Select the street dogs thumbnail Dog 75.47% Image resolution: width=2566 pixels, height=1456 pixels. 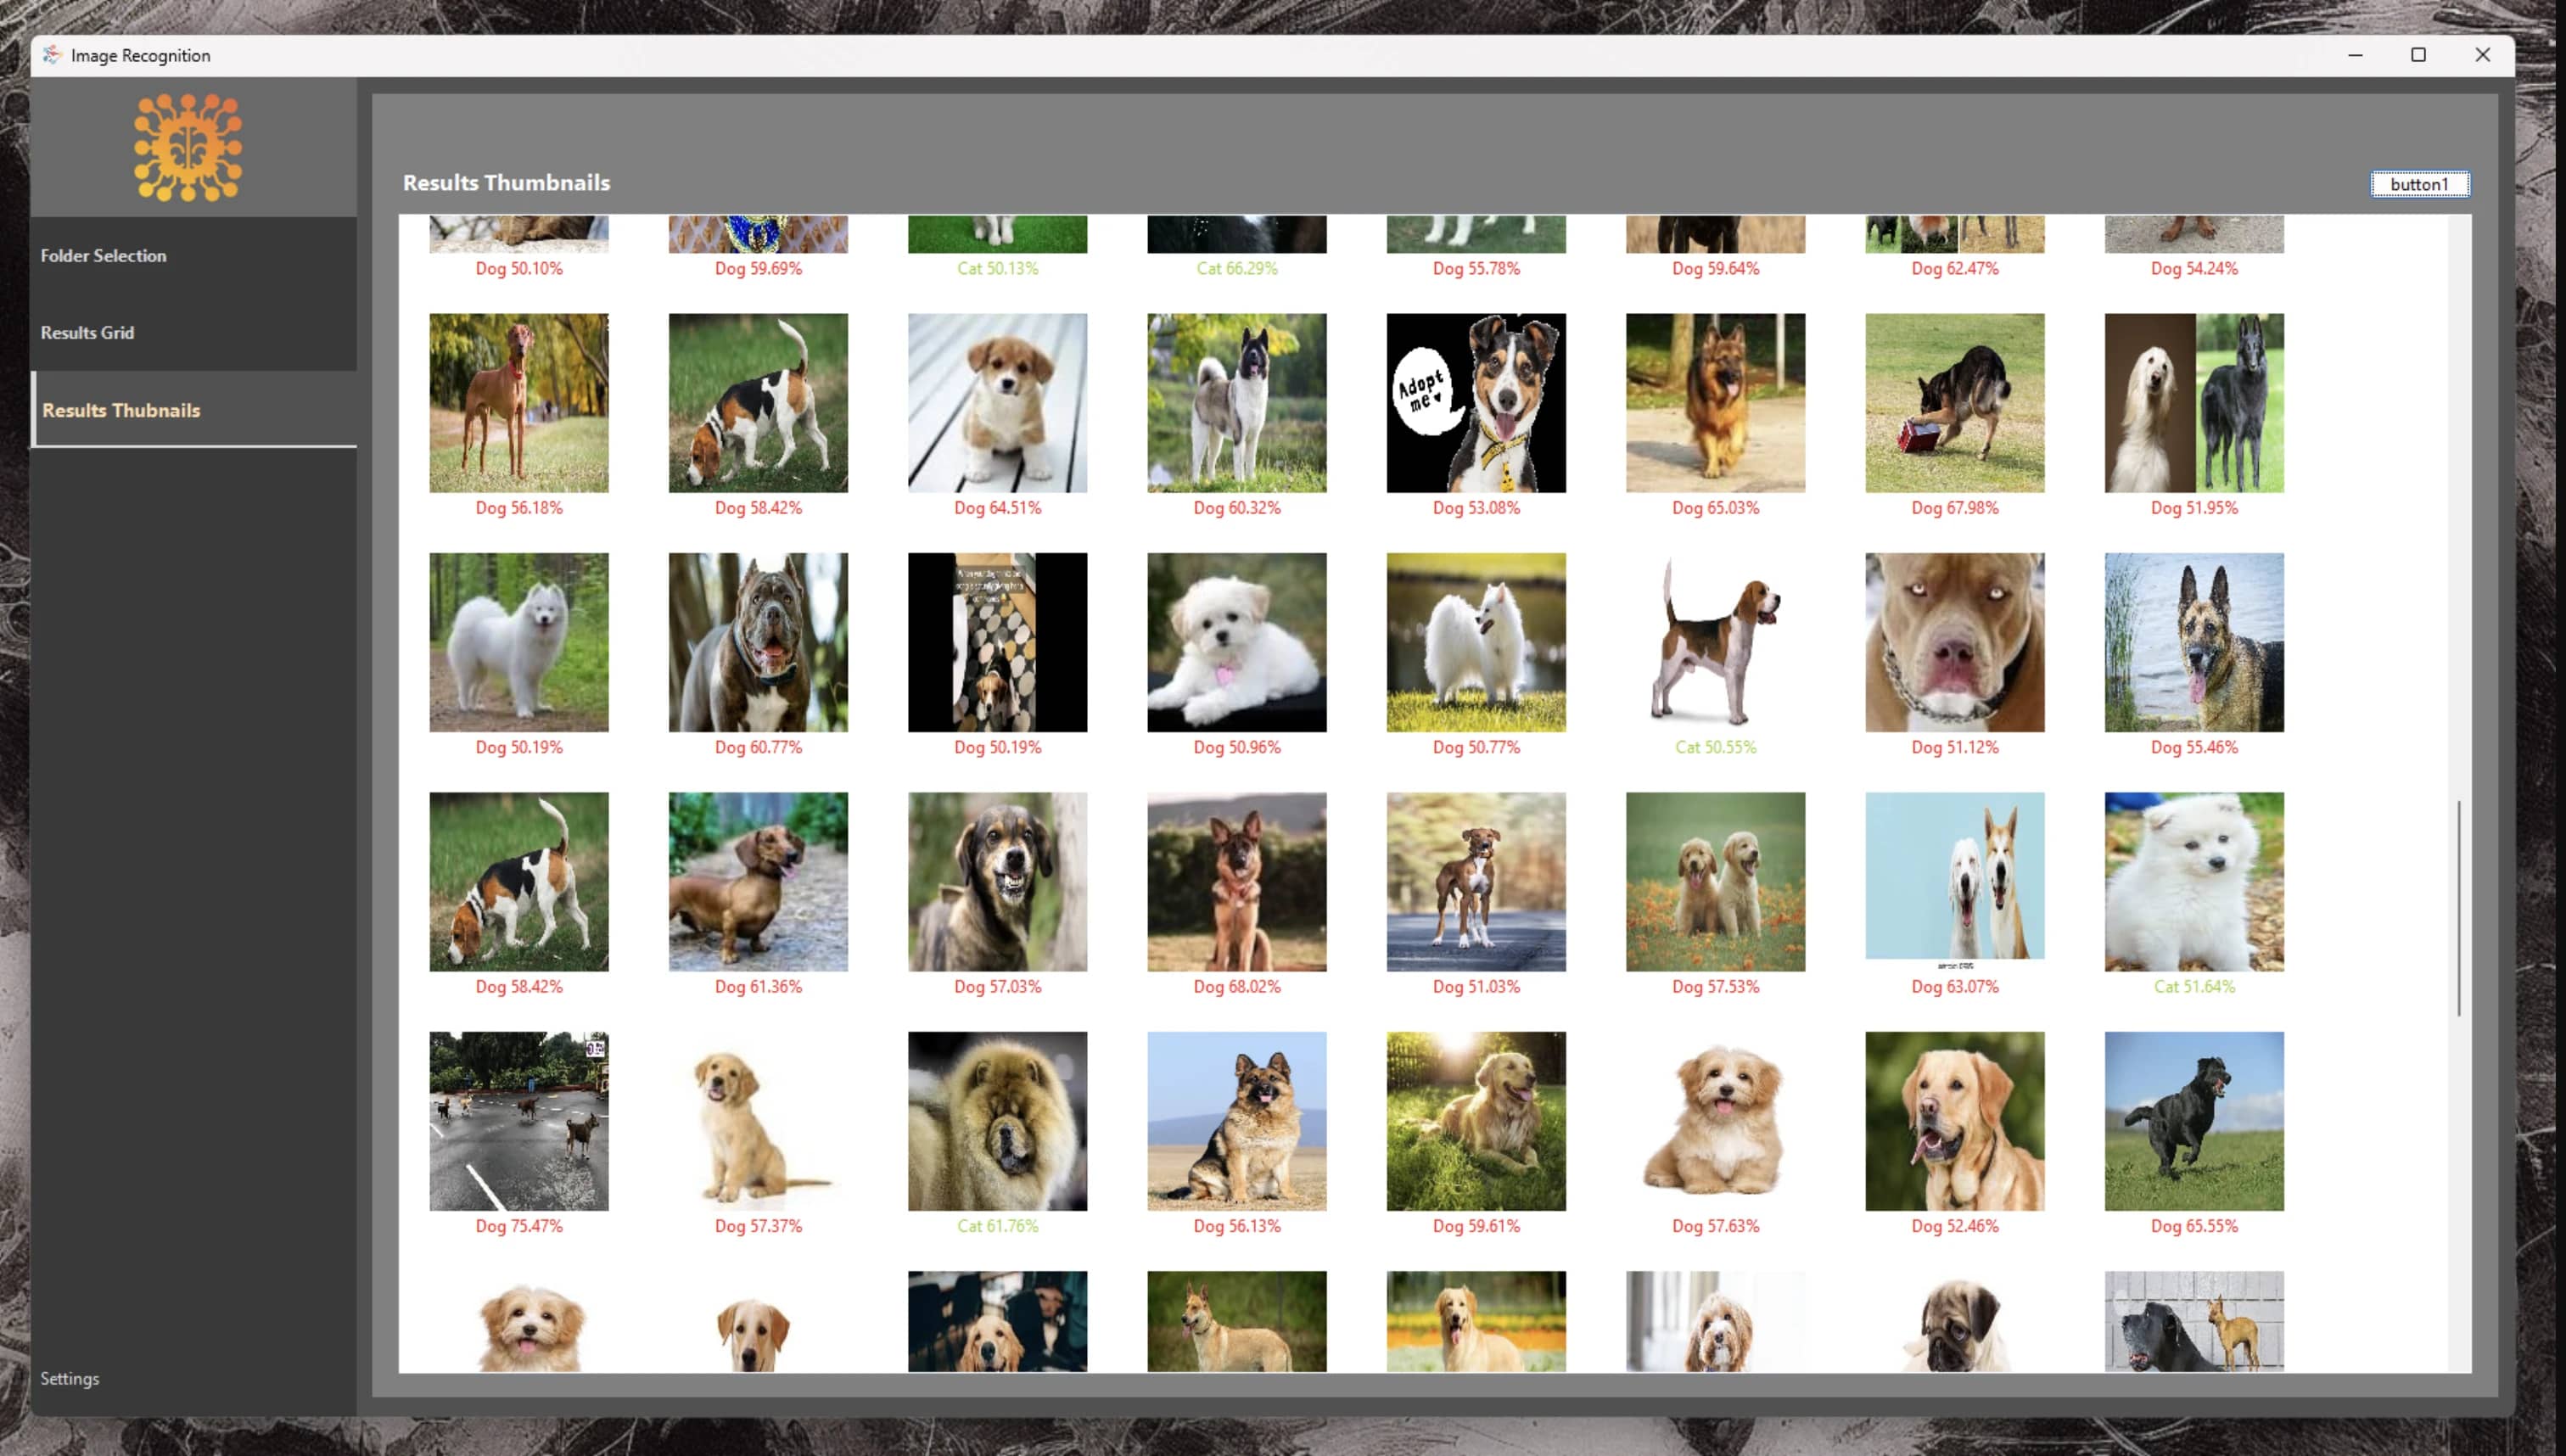pos(519,1121)
